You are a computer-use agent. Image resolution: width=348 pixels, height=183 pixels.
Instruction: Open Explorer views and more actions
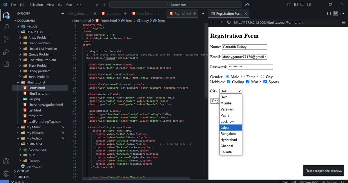pyautogui.click(x=62, y=13)
